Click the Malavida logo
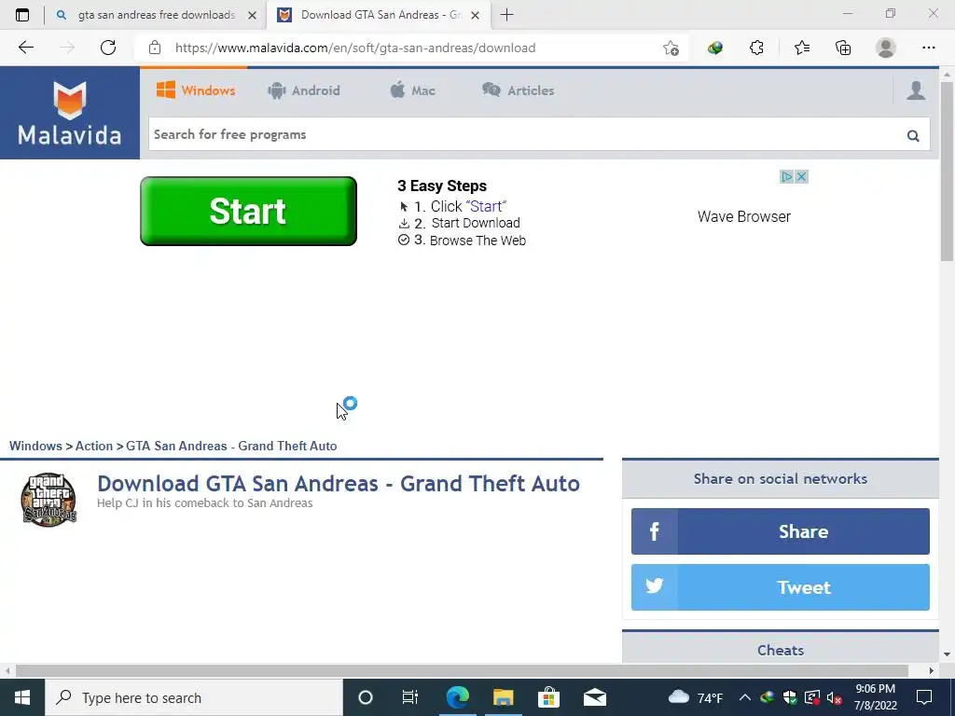This screenshot has height=716, width=955. (x=70, y=113)
